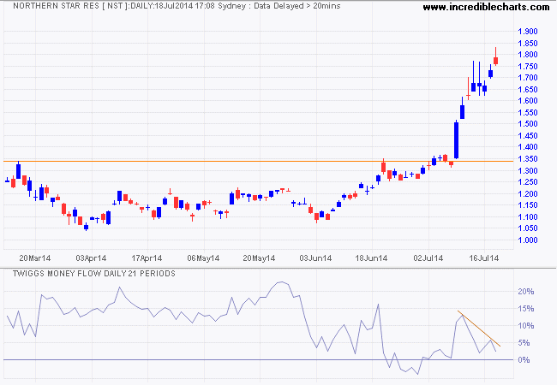Click the blue candle at the 1.040 low
The height and width of the screenshot is (385, 557).
[86, 227]
